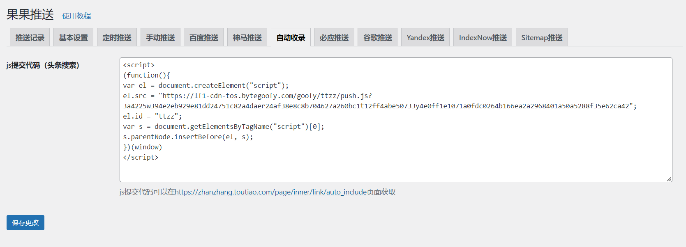Click the </script> closing tag line
The height and width of the screenshot is (247, 686).
(141, 157)
